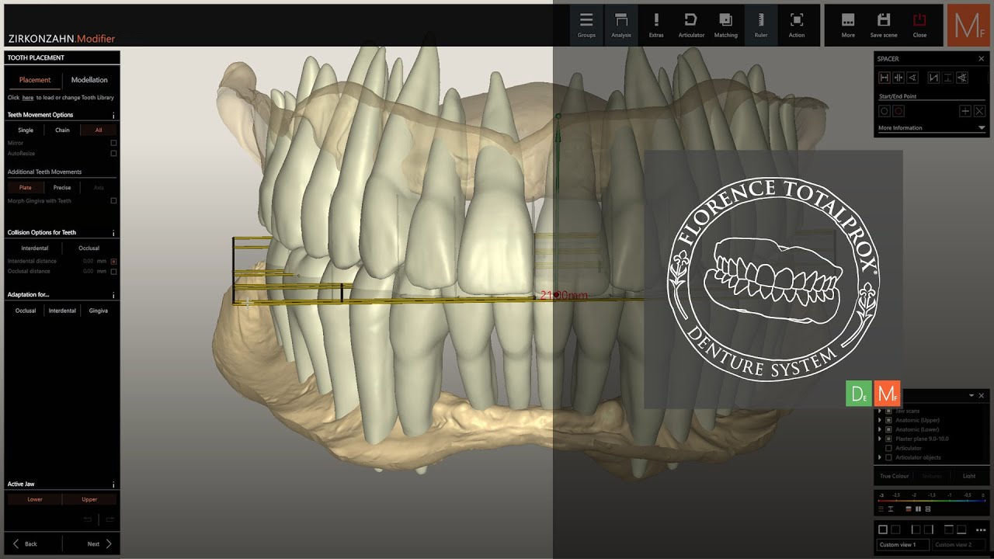The height and width of the screenshot is (559, 994).
Task: Activate the Ruler tool
Action: tap(761, 25)
